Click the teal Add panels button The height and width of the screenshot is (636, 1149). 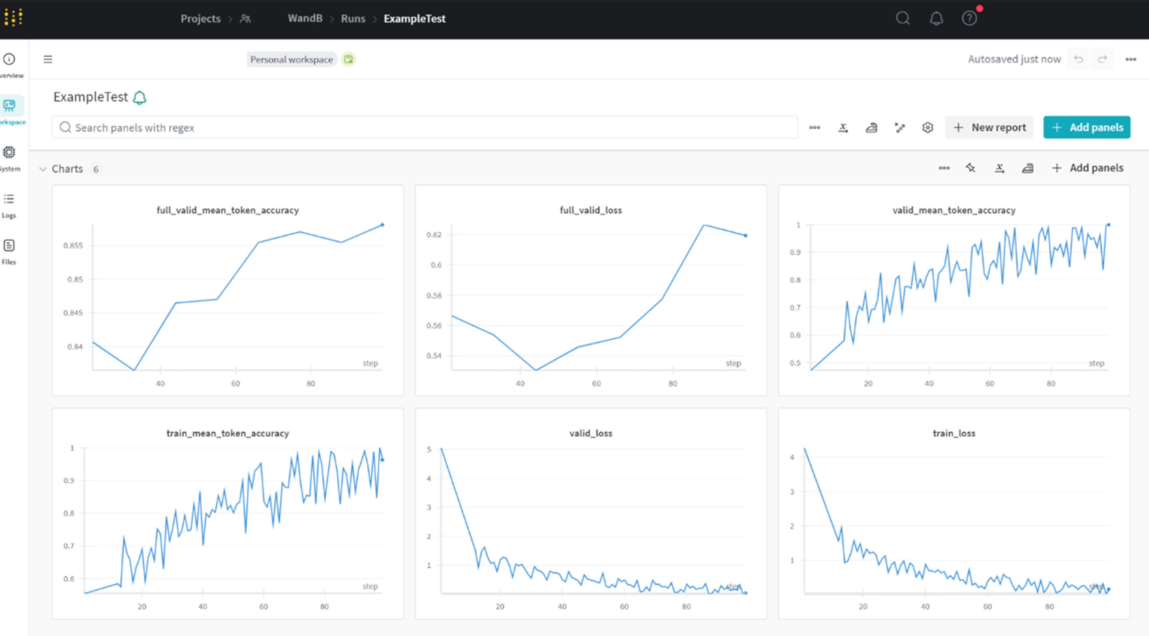[x=1087, y=128]
